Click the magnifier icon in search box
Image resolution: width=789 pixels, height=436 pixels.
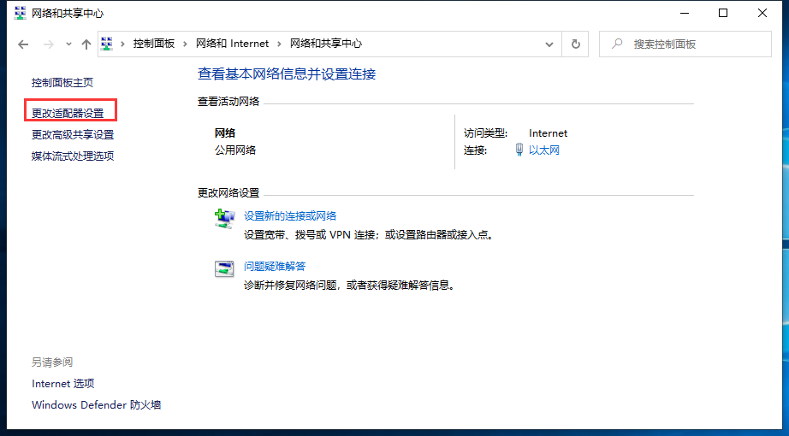(616, 44)
